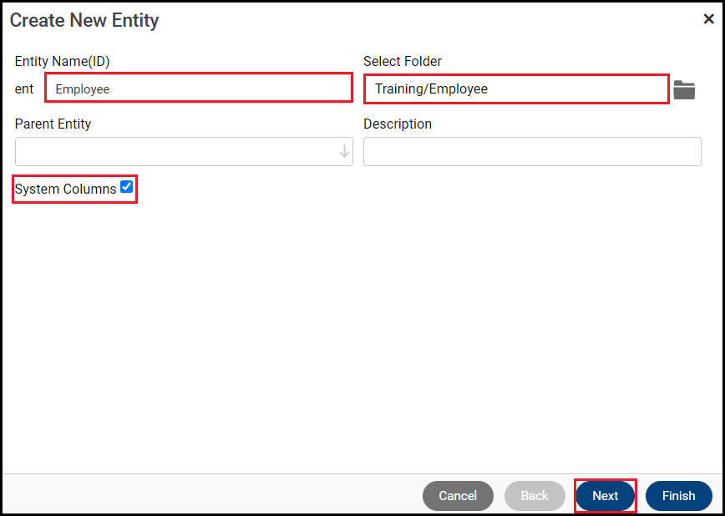Expand the Parent Entity dropdown arrow
Image resolution: width=725 pixels, height=516 pixels.
(344, 152)
